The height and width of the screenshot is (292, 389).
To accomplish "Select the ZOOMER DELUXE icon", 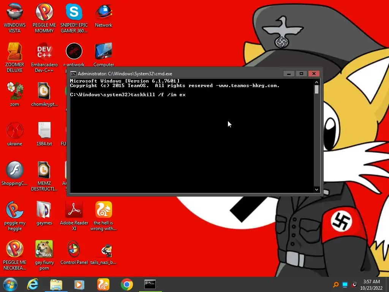I will click(15, 57).
